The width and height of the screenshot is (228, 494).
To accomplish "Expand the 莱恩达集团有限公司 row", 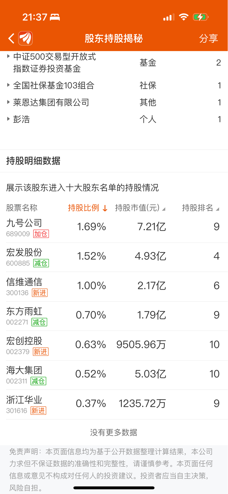I will point(114,102).
